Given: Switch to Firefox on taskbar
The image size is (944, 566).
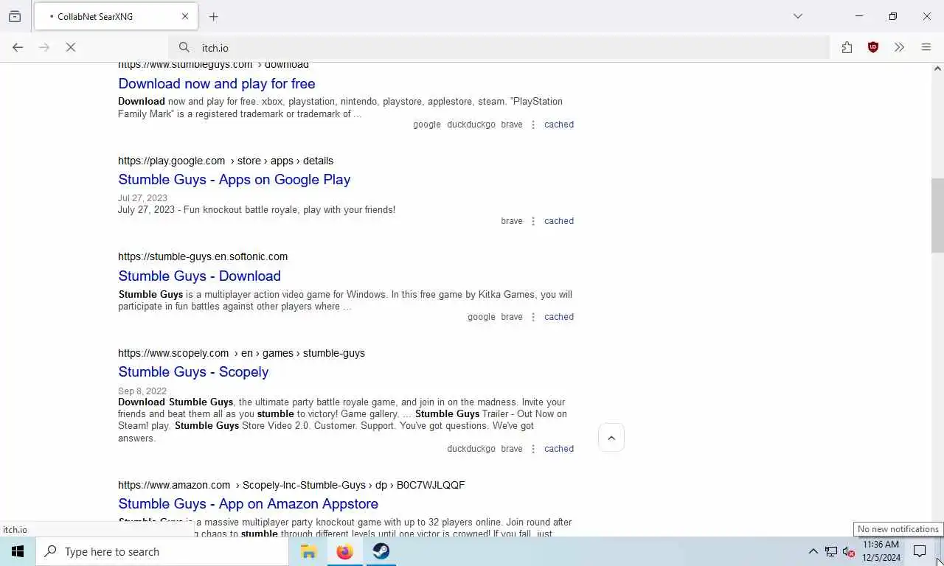Looking at the screenshot, I should tap(344, 551).
